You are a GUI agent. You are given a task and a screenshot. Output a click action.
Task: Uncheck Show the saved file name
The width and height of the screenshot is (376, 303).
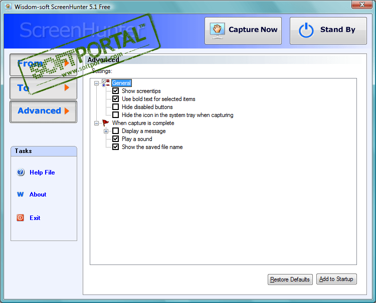[116, 147]
